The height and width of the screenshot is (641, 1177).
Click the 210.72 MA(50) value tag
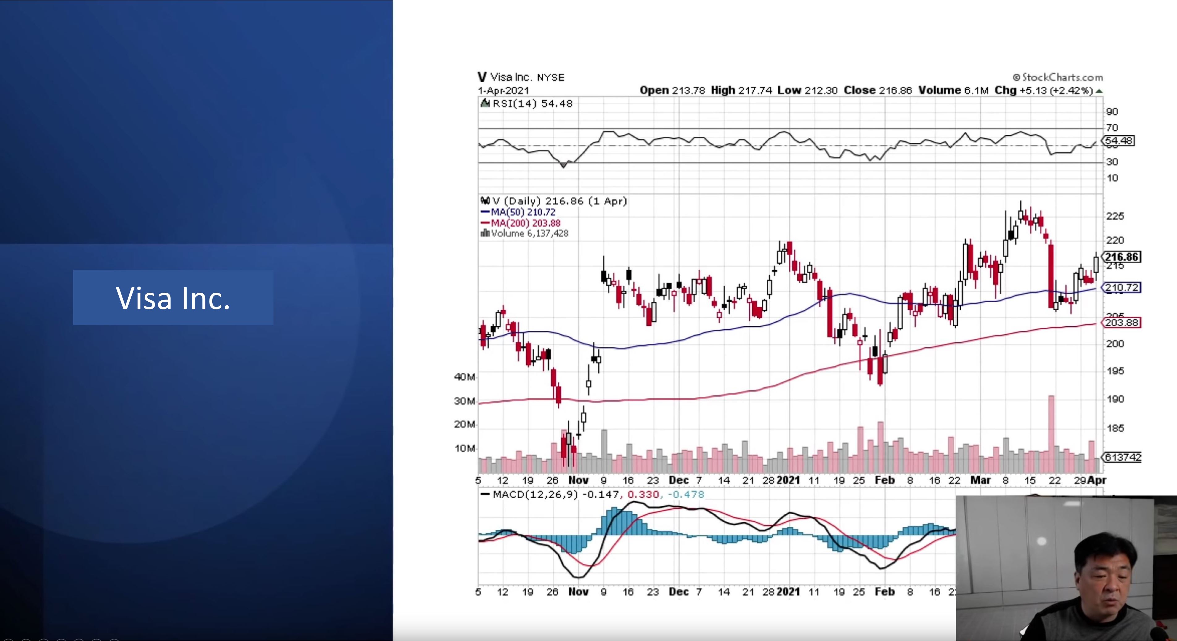point(1122,287)
